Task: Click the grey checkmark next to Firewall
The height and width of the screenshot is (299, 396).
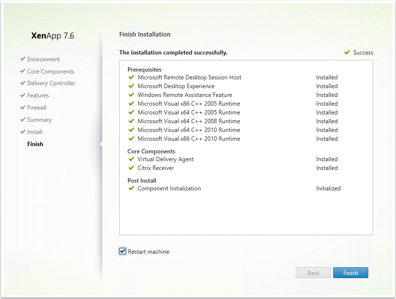Action: (23, 107)
